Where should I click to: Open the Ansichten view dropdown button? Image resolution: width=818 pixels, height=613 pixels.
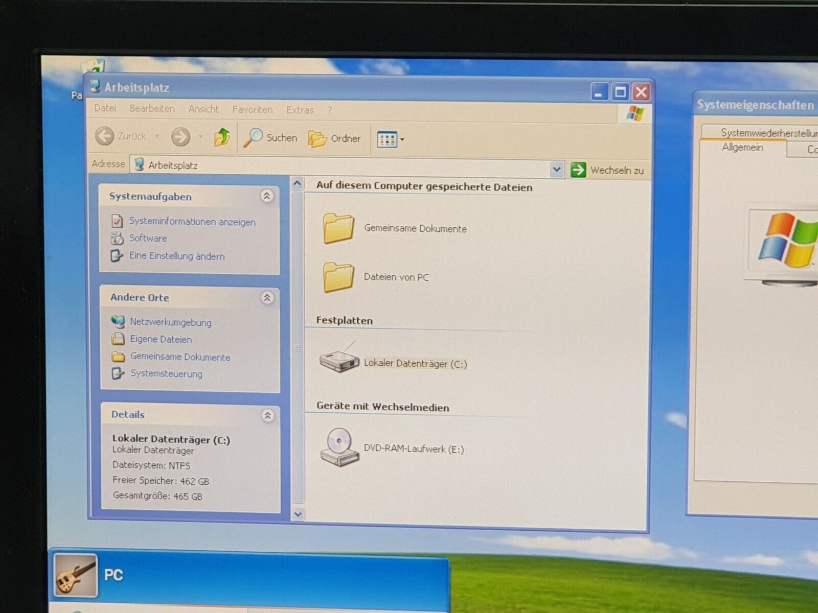[391, 139]
